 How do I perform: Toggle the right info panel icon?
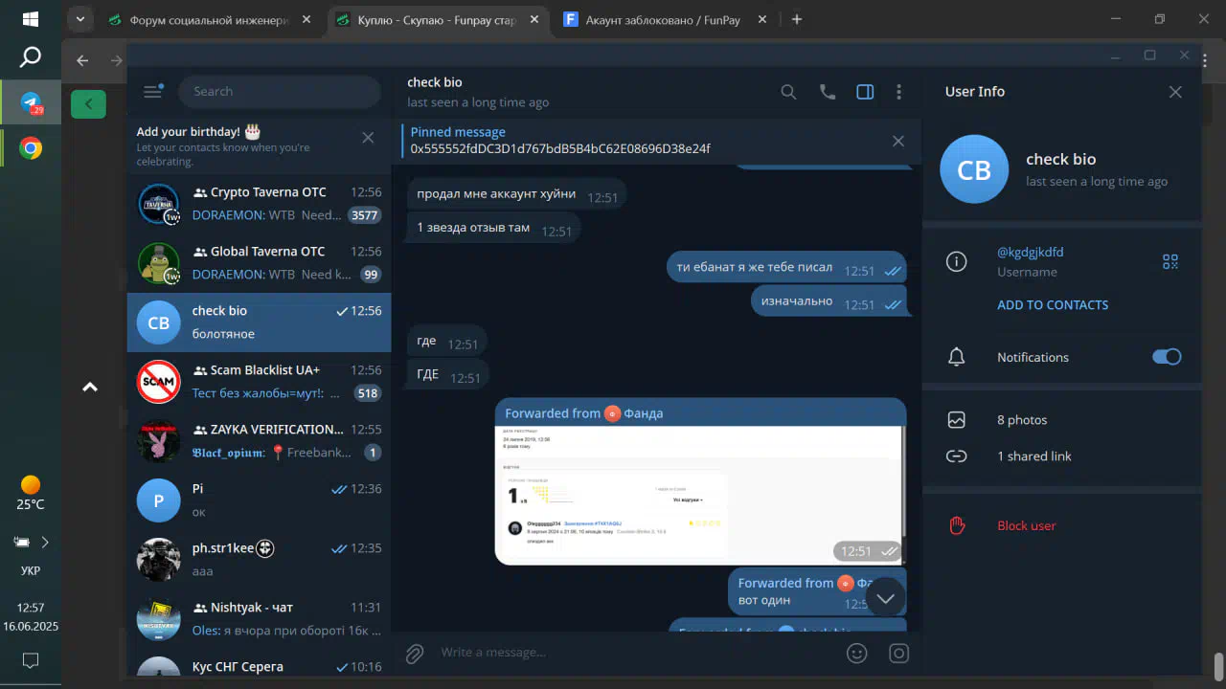(865, 92)
